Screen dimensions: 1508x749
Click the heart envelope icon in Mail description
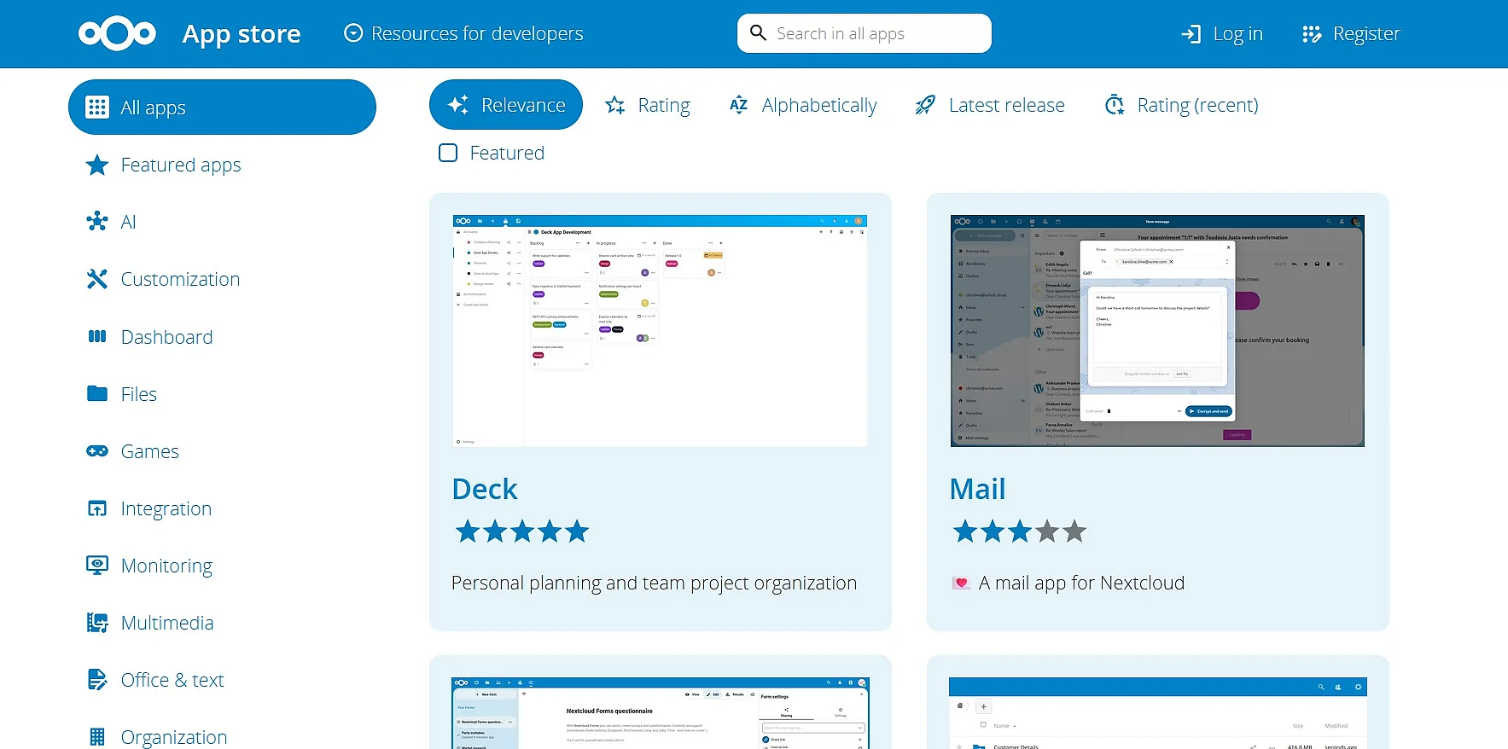[962, 583]
